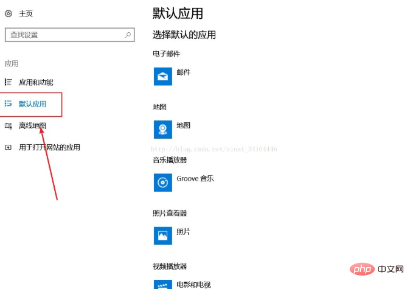
Task: Open 离线地图 settings page
Action: 33,125
